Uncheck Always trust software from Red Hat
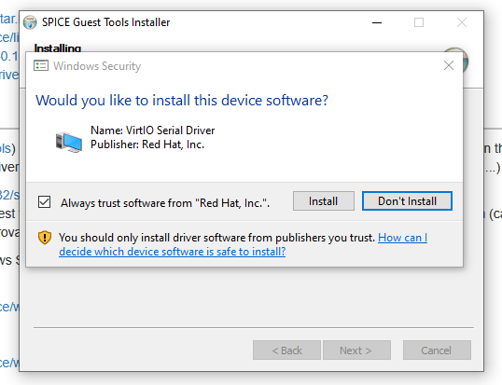The image size is (502, 385). tap(44, 202)
